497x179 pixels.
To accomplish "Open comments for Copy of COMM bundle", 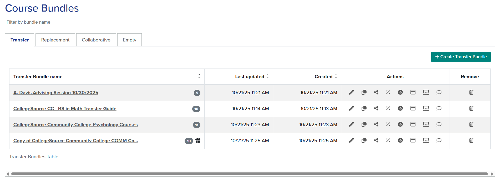I will (439, 140).
